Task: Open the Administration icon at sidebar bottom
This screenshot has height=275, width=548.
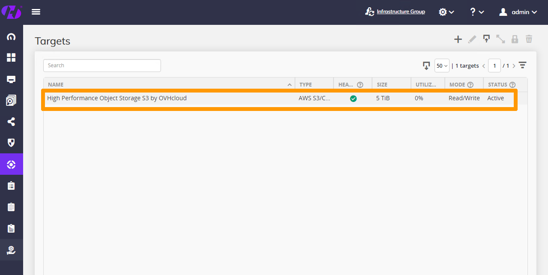Action: pyautogui.click(x=12, y=250)
